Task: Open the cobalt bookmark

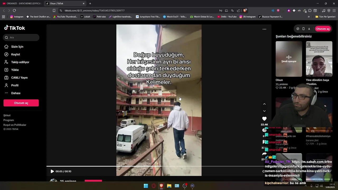Action: click(85, 17)
